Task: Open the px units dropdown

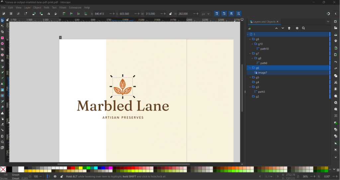Action: coord(206,14)
